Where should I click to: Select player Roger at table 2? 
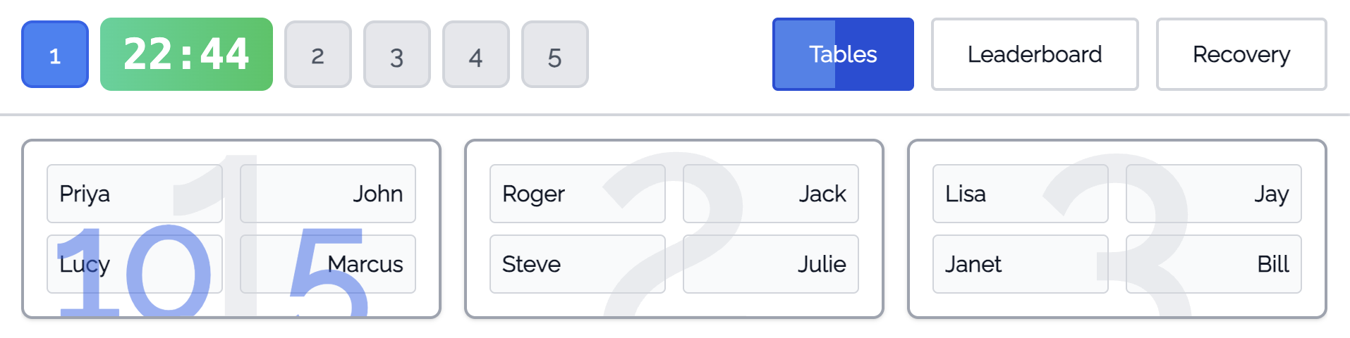pyautogui.click(x=578, y=194)
